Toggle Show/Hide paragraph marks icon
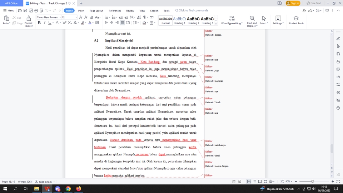343x193 pixels. [x=144, y=17]
